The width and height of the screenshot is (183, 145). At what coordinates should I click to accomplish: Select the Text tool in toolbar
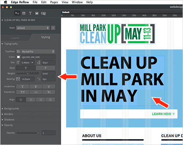pos(30,13)
